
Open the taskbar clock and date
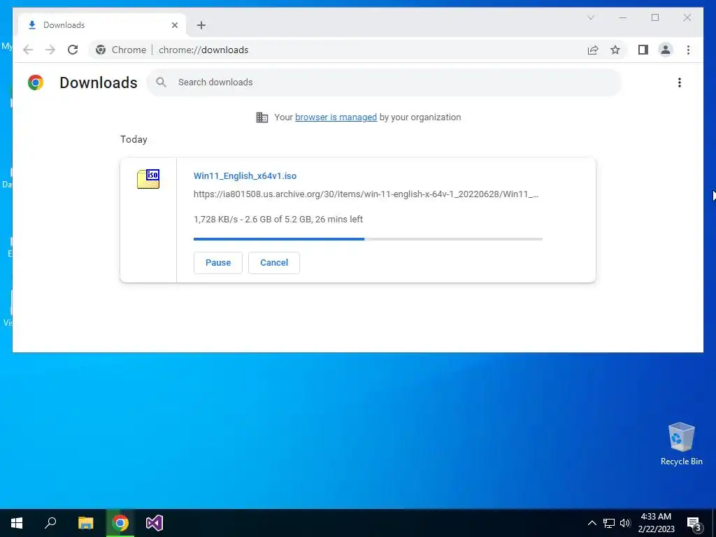(656, 523)
